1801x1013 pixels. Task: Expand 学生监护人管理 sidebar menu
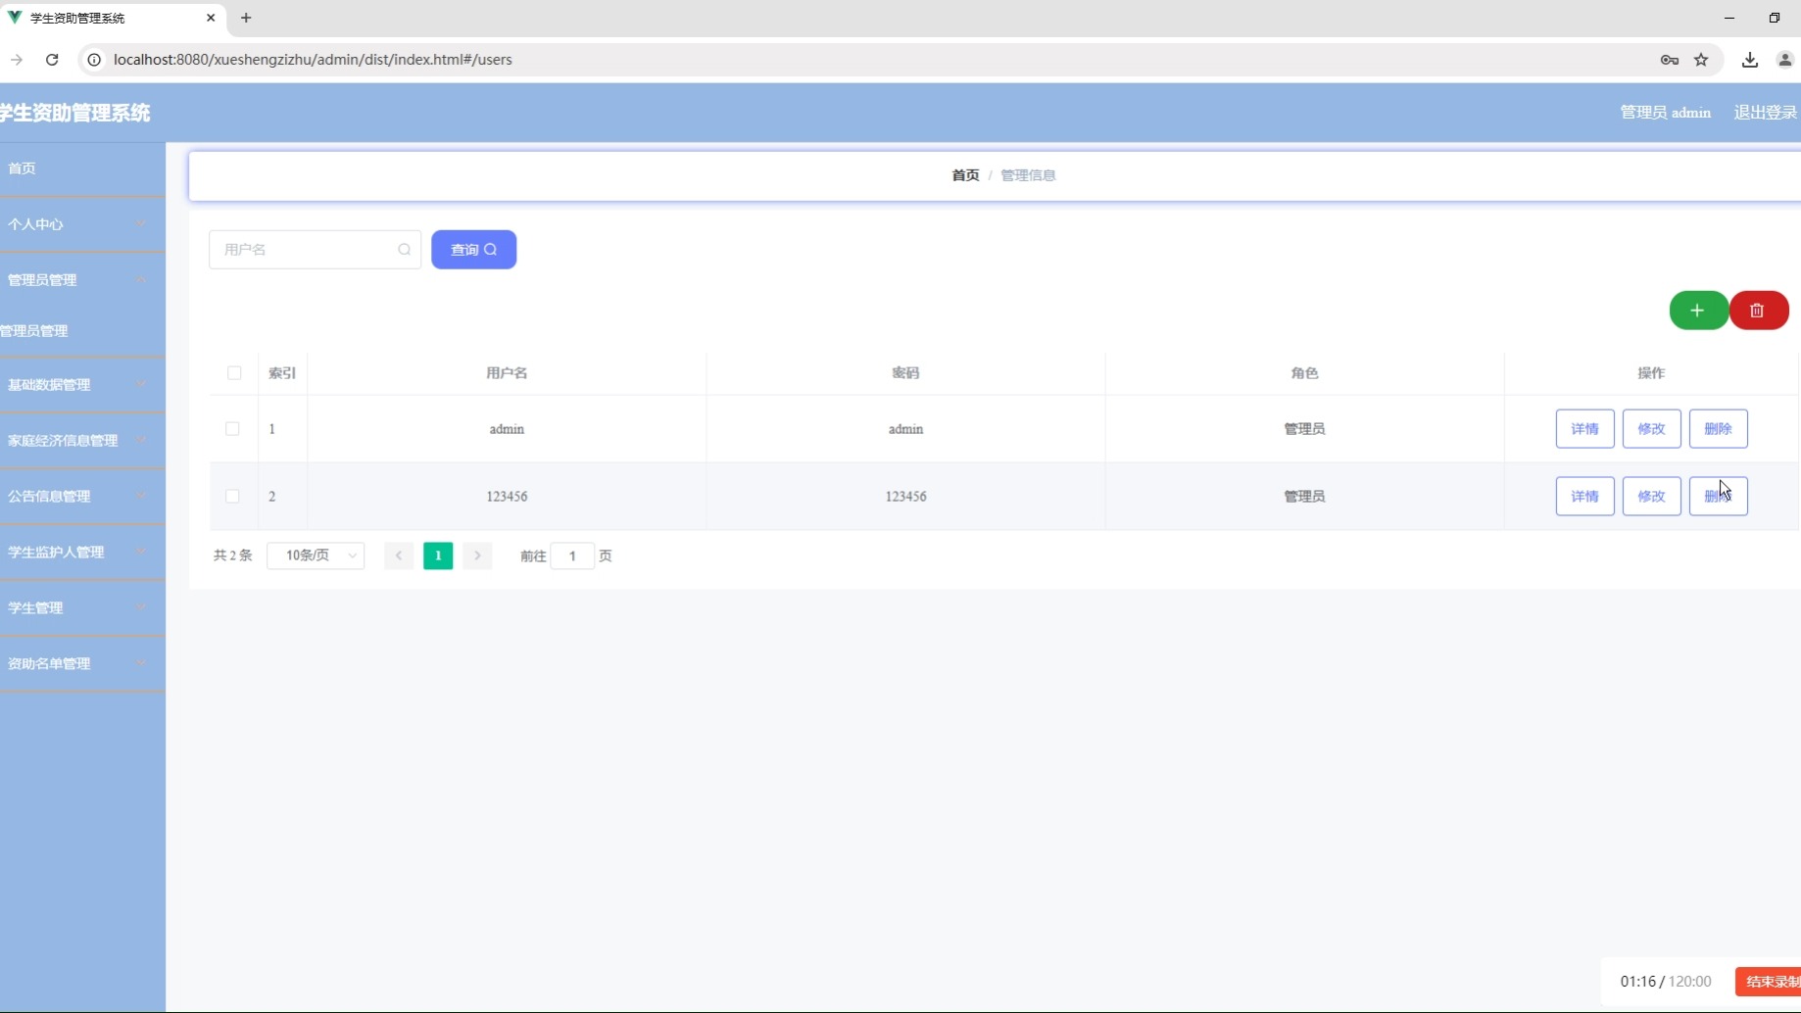[x=82, y=553]
